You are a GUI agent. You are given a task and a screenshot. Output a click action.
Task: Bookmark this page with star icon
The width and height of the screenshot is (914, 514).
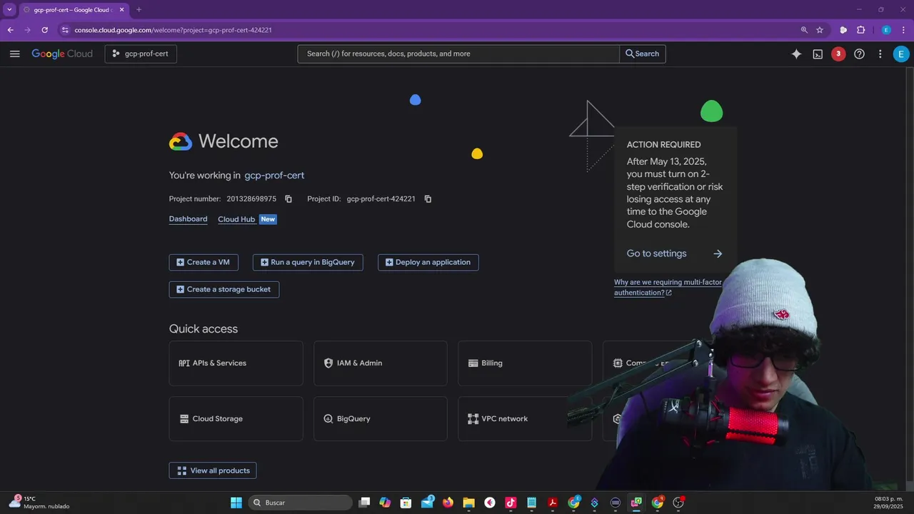pos(820,30)
